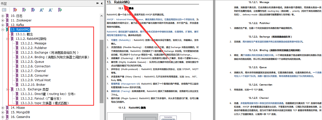Open the bookmark options list icon
This screenshot has width=322, height=120.
[4, 10]
